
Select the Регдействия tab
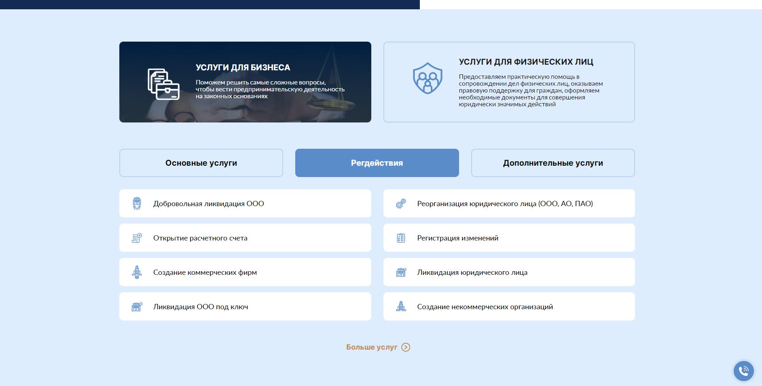coord(377,163)
